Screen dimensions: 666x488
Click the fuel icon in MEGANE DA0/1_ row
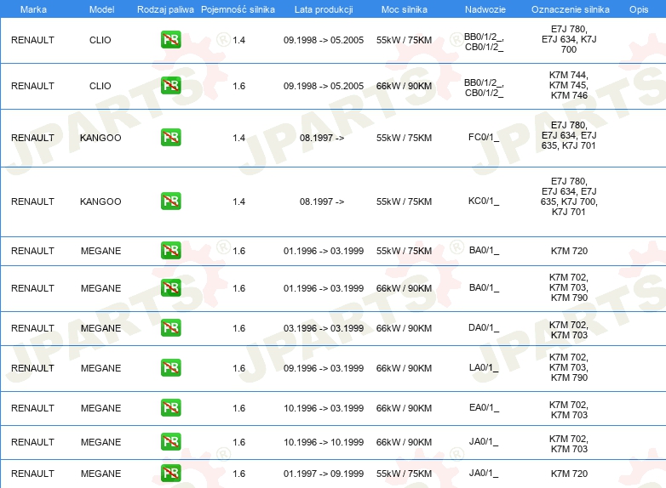point(170,327)
